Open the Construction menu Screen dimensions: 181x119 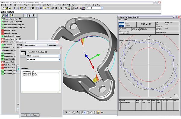click(37, 5)
